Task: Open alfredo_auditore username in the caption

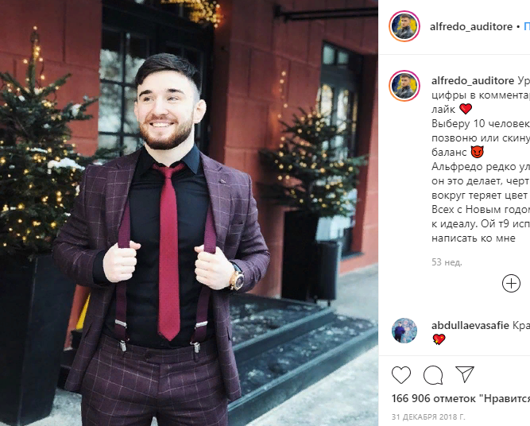Action: click(x=473, y=80)
